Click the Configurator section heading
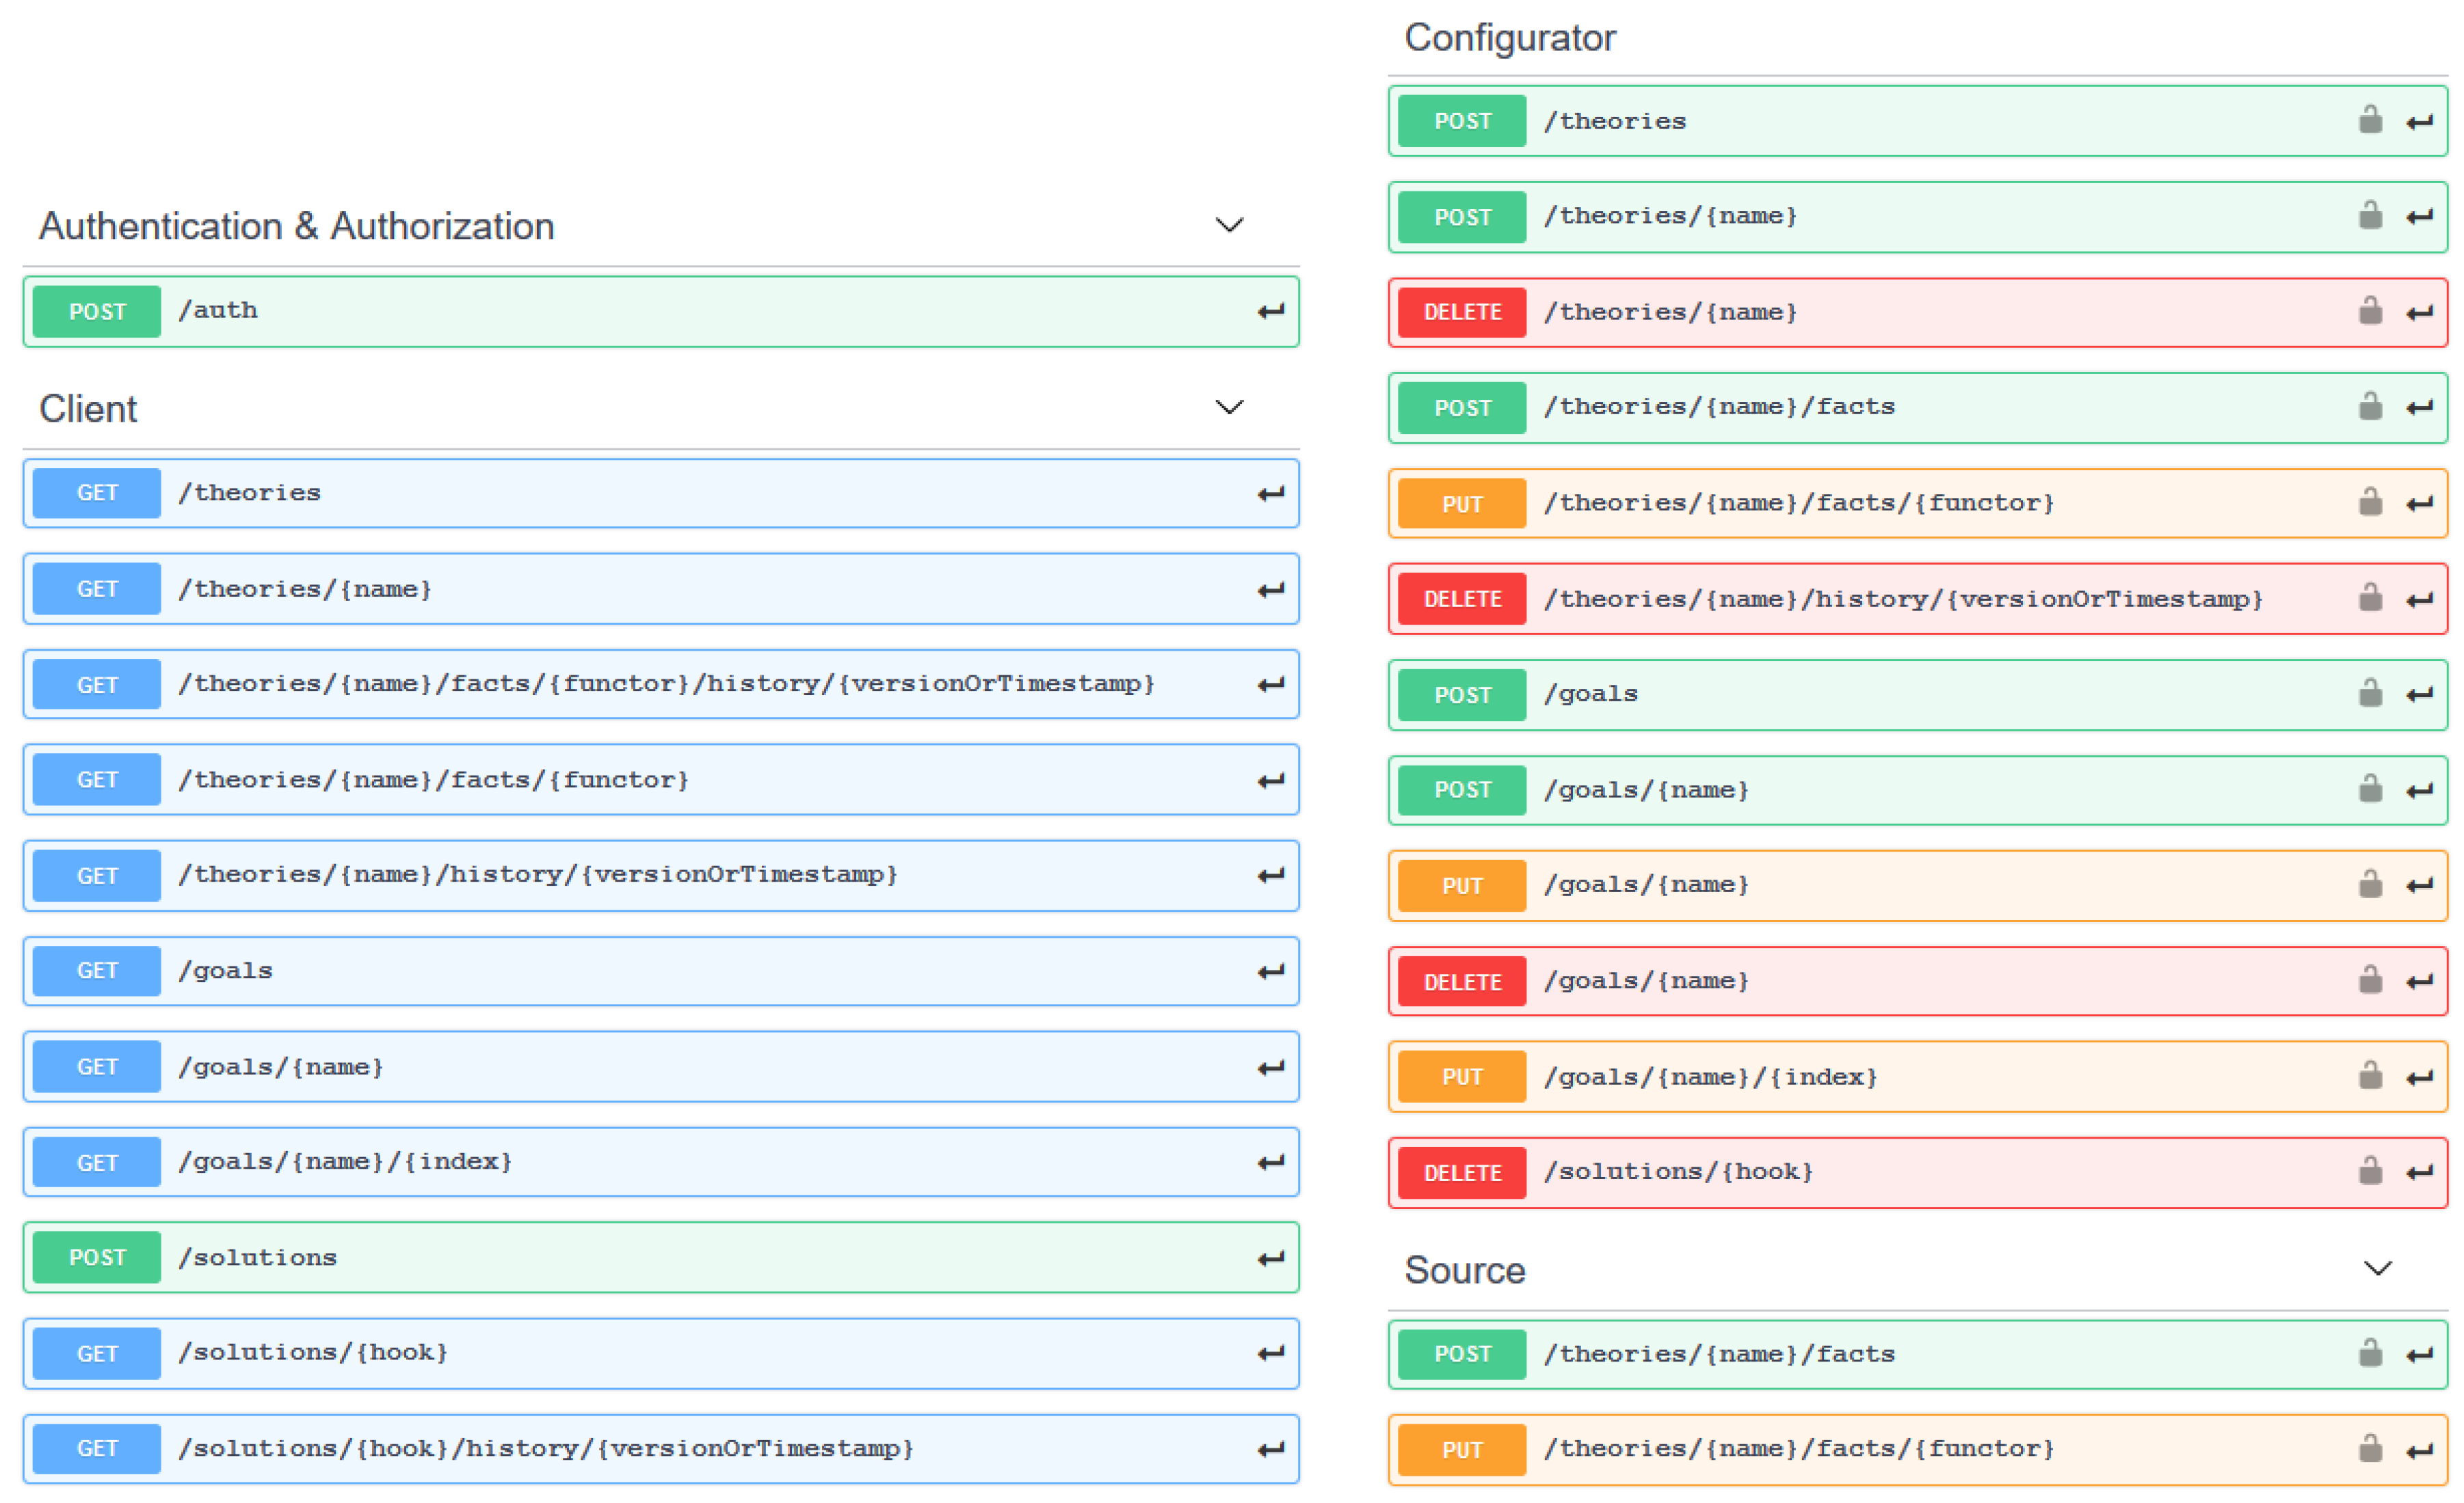The image size is (2464, 1503). 1509,38
